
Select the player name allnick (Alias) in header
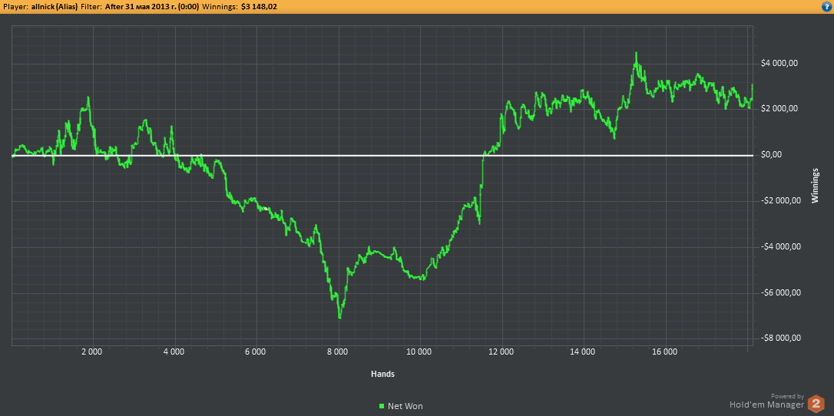tap(55, 6)
